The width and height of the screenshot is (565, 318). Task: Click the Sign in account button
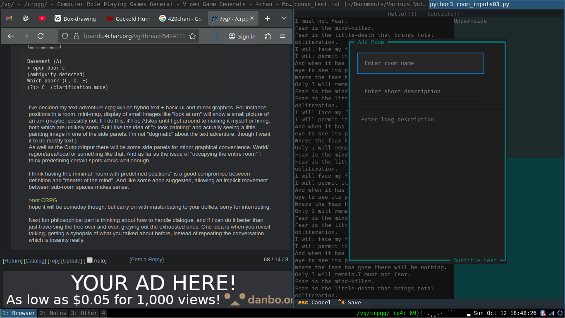(242, 36)
